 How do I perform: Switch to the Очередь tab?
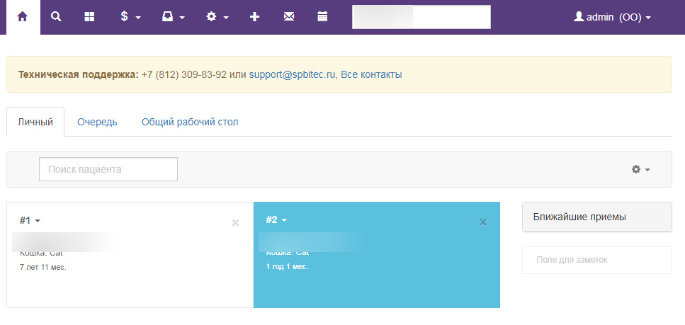(98, 122)
